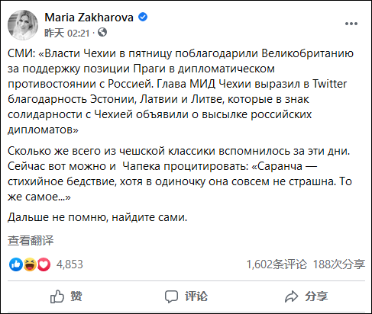This screenshot has height=314, width=372.
Task: Open Maria Zakharova's profile picture
Action: point(23,25)
